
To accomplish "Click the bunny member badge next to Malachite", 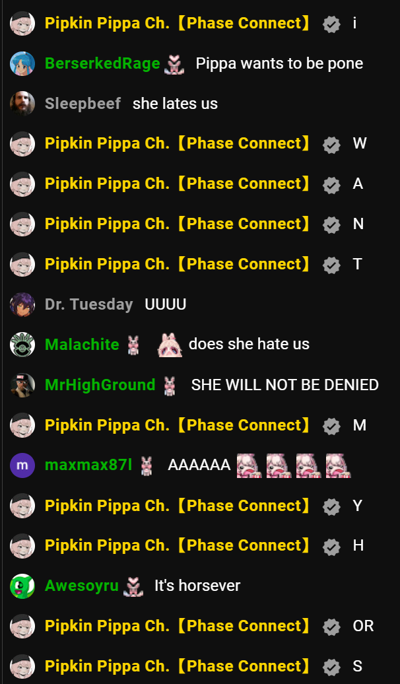I will point(133,345).
